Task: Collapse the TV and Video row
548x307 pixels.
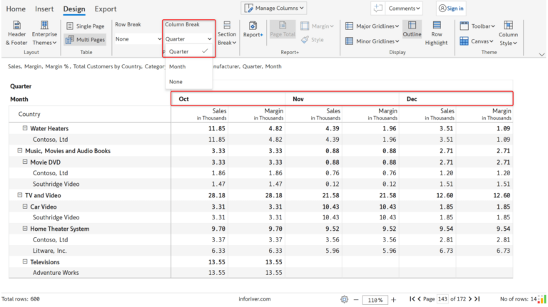Action: [19, 195]
